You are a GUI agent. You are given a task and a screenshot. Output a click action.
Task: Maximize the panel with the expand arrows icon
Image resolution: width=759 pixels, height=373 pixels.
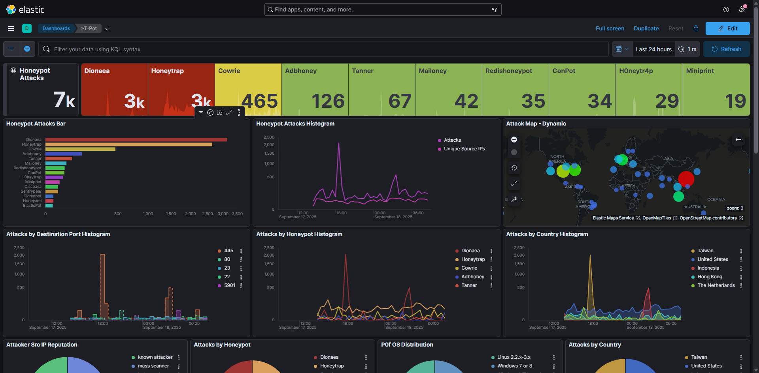click(x=229, y=113)
